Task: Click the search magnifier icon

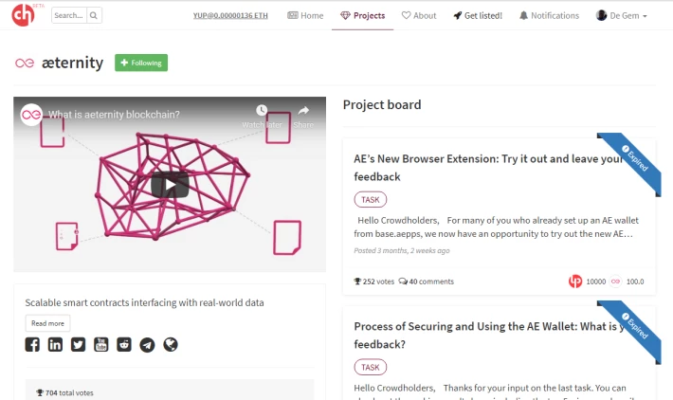Action: pyautogui.click(x=94, y=15)
